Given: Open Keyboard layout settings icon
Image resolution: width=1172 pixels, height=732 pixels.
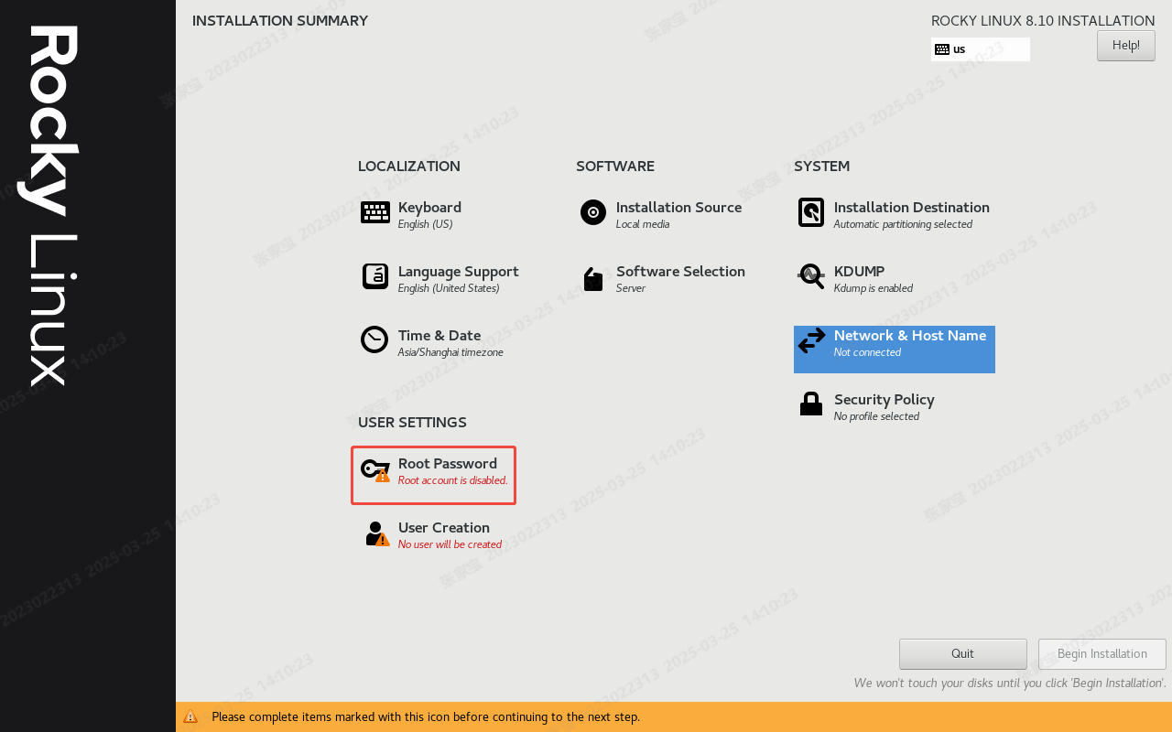Looking at the screenshot, I should [x=375, y=212].
